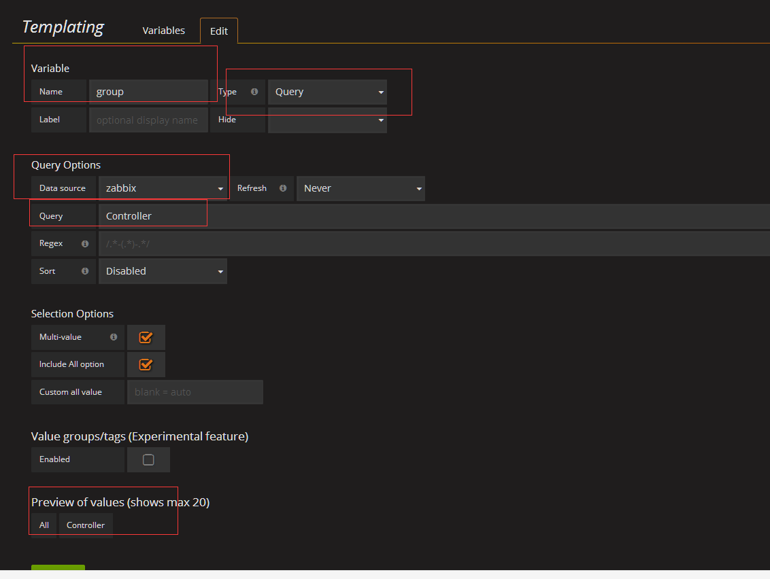This screenshot has height=579, width=770.
Task: Click the Regex info icon
Action: (x=85, y=243)
